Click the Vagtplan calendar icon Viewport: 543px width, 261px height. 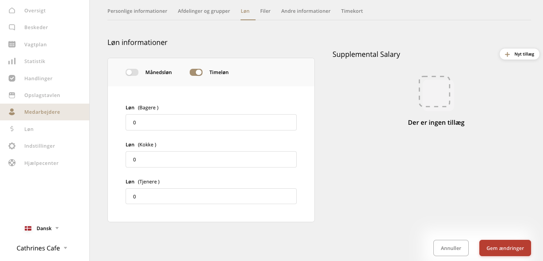pos(12,44)
